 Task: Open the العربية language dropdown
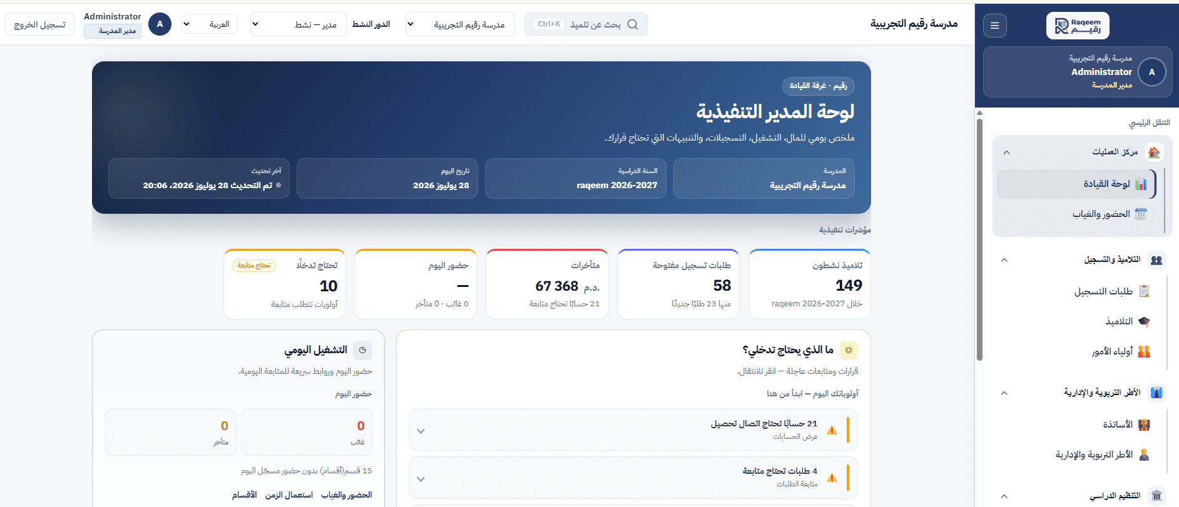(210, 24)
